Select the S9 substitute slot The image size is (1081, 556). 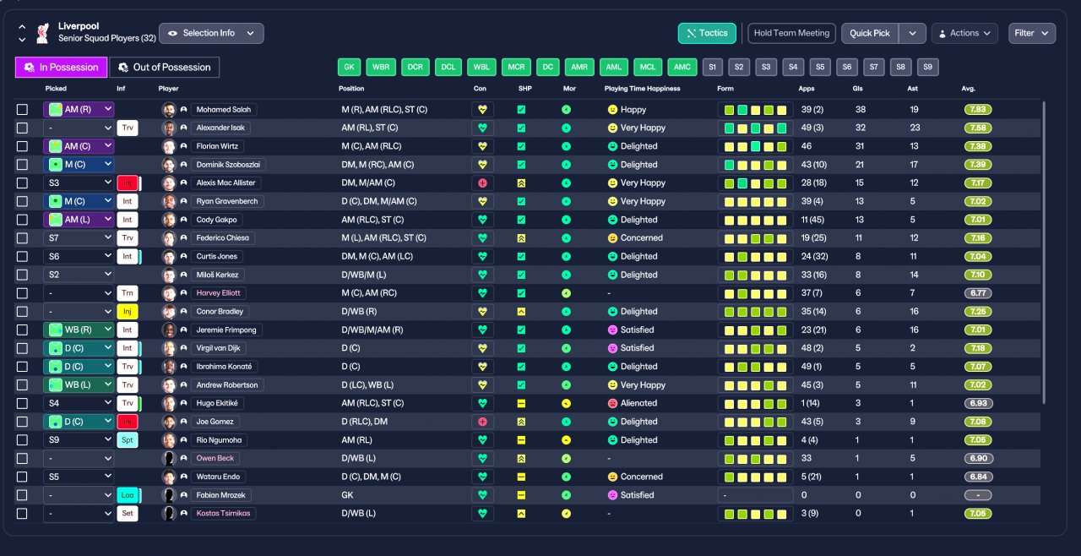(928, 67)
